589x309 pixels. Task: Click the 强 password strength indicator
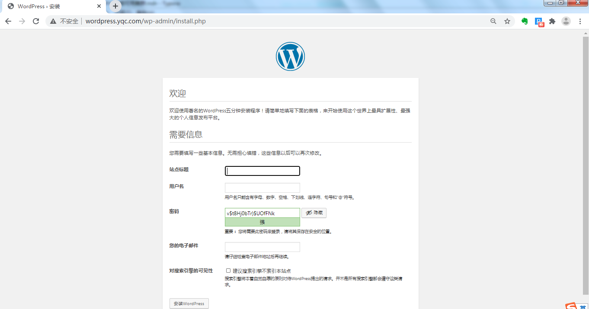pyautogui.click(x=262, y=222)
